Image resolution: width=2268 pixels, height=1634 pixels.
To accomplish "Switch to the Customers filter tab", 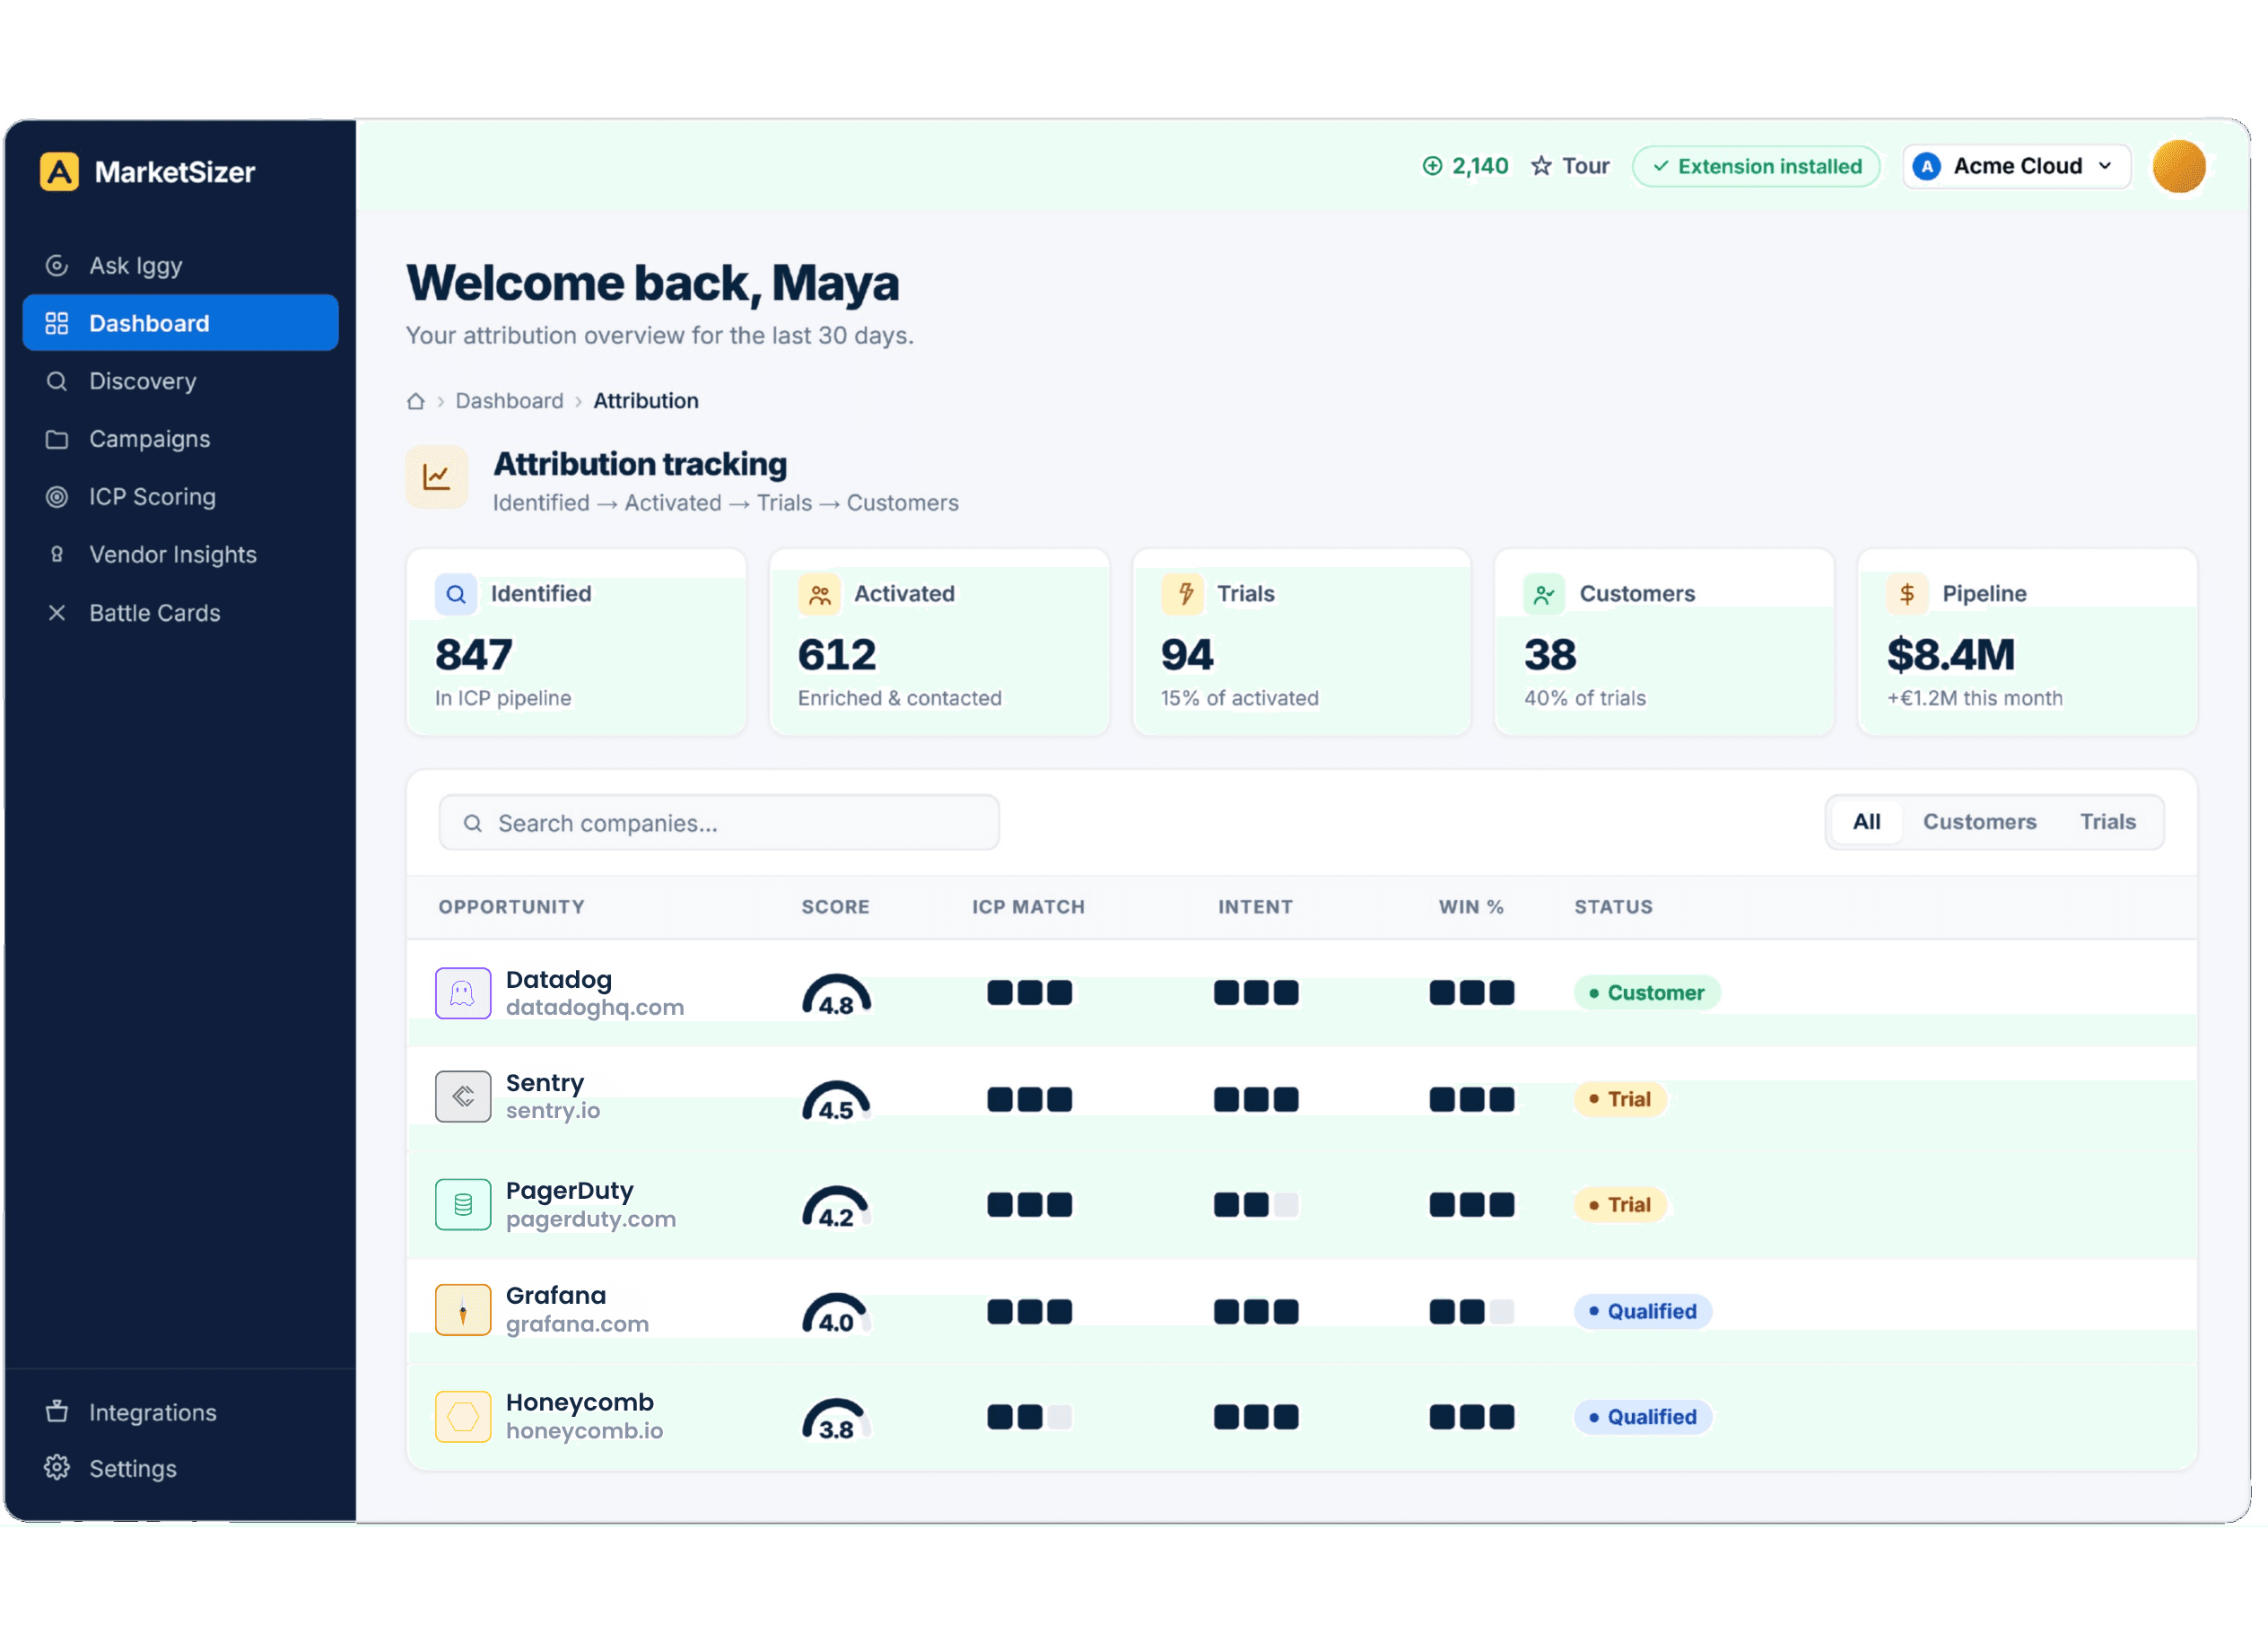I will (1980, 822).
